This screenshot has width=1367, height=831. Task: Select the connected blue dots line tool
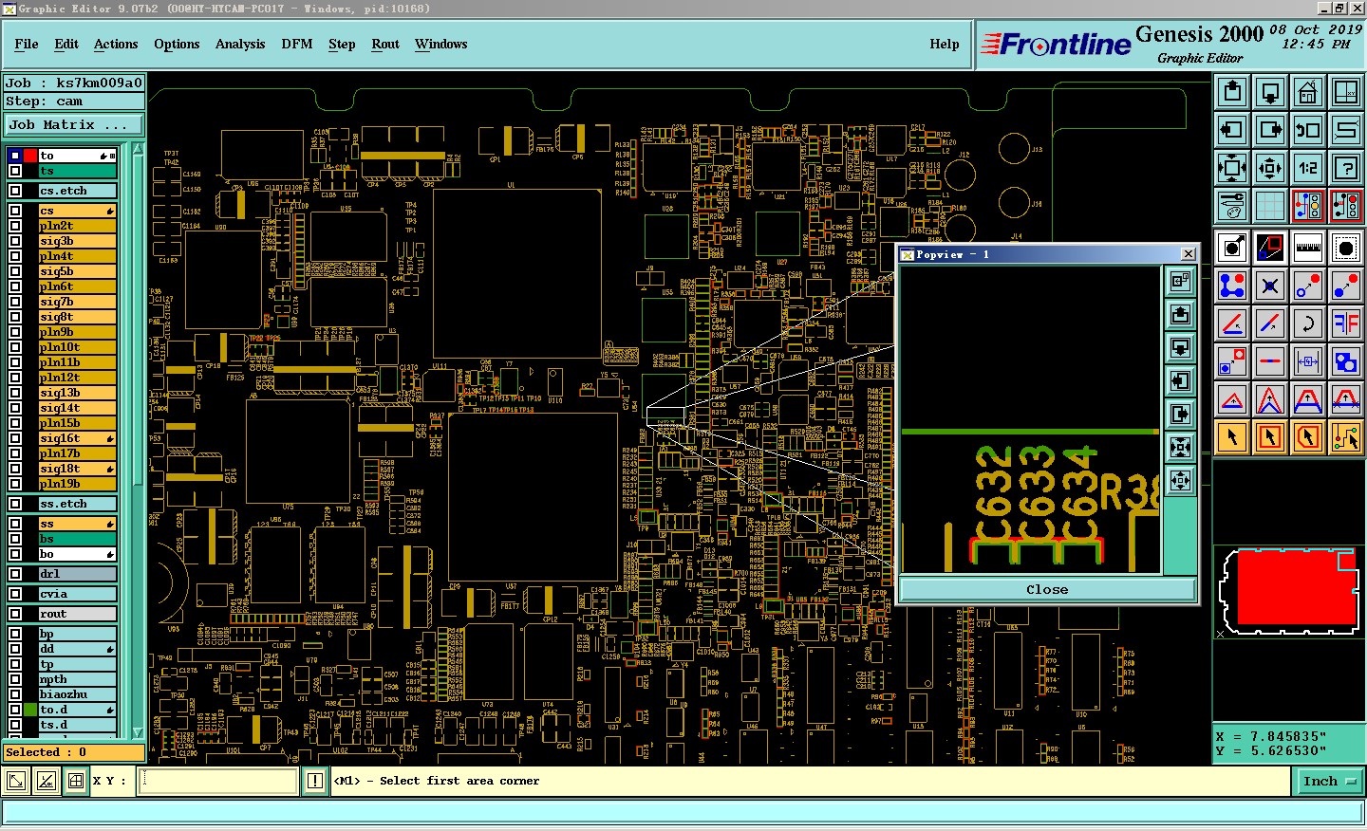point(1232,286)
